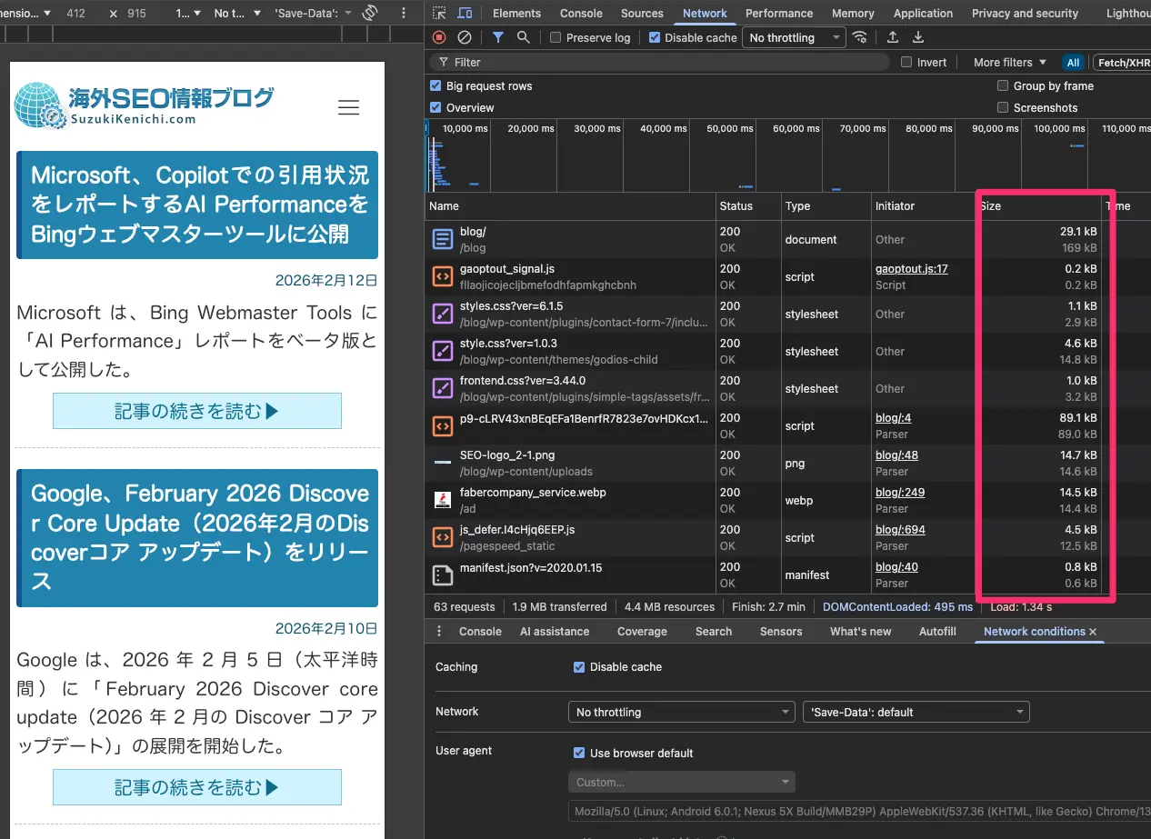Switch to the Performance tab
The width and height of the screenshot is (1151, 839).
click(778, 13)
